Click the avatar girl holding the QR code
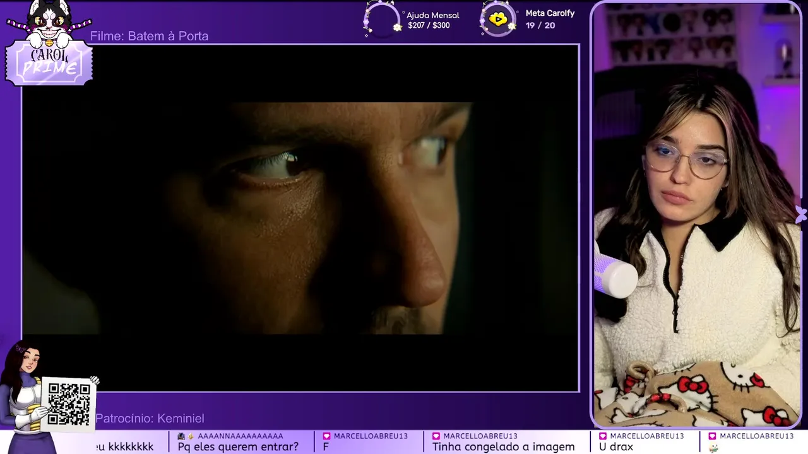The width and height of the screenshot is (808, 454). (x=25, y=397)
